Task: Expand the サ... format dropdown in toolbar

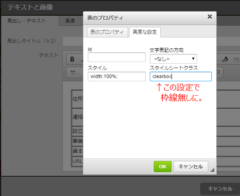Action: click(75, 72)
